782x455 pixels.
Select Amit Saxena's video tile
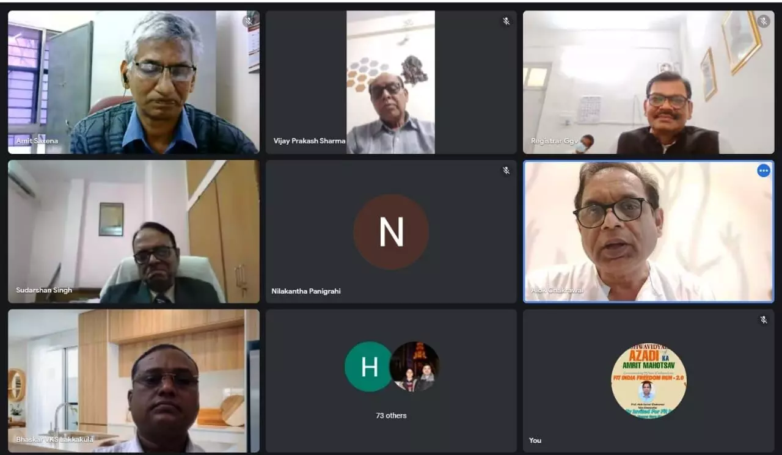[134, 82]
